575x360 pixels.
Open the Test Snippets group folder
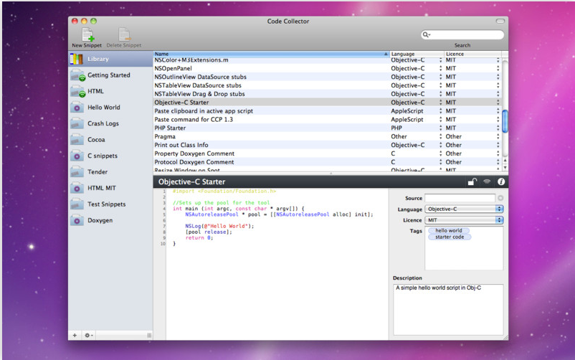[110, 204]
